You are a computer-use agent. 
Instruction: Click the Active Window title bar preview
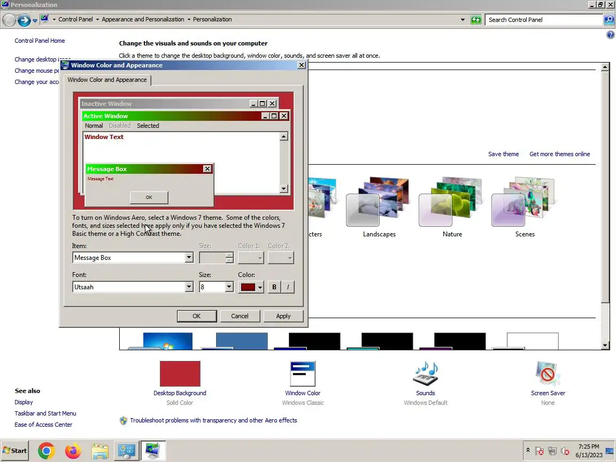tap(172, 116)
